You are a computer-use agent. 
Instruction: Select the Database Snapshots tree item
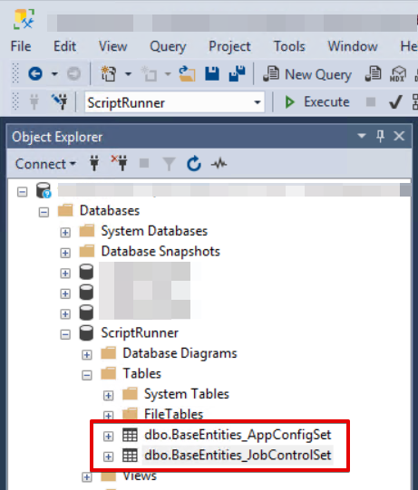click(160, 252)
